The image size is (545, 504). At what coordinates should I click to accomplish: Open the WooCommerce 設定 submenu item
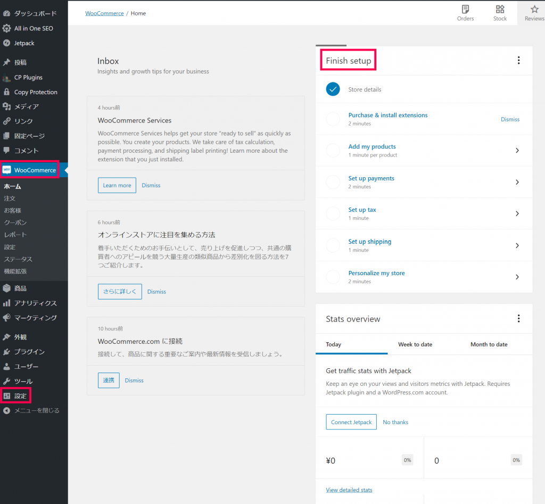[10, 247]
